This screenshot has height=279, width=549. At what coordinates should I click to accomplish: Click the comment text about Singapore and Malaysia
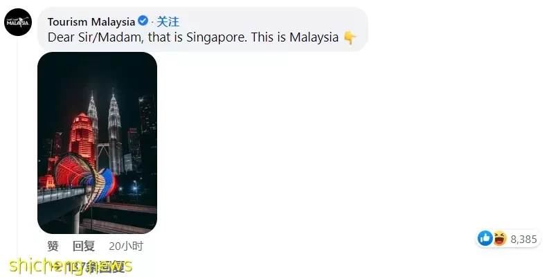tap(193, 37)
